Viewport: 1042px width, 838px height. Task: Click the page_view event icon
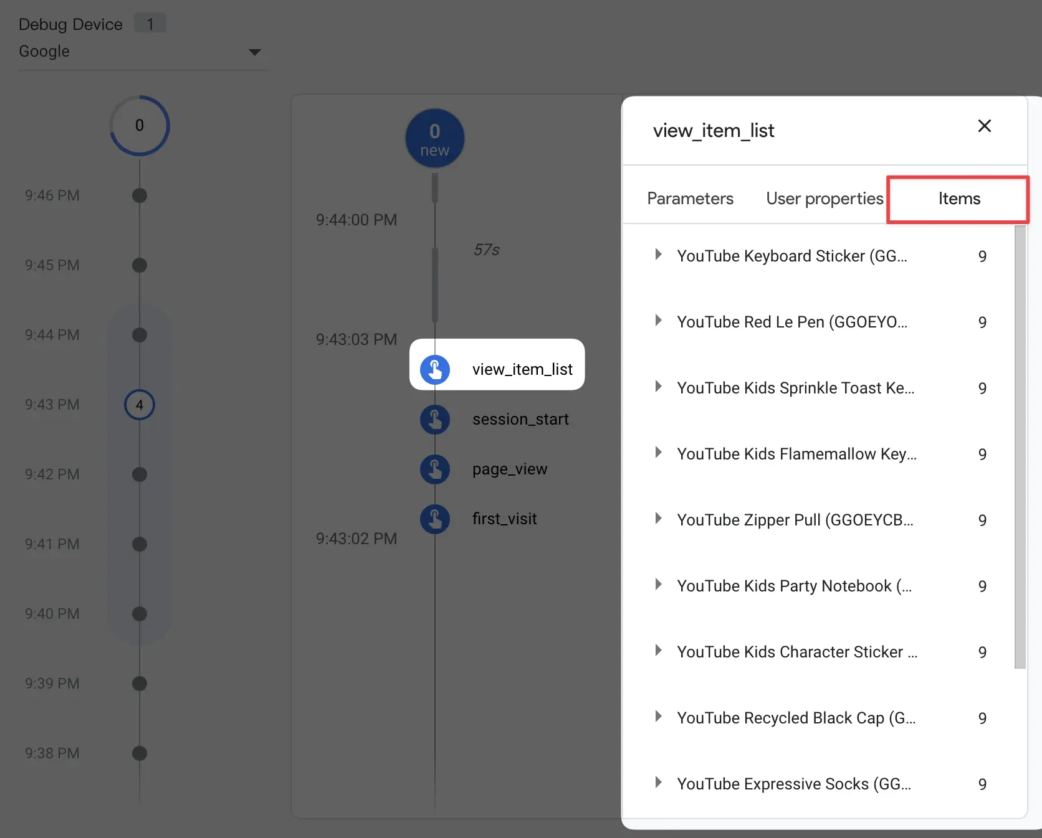click(x=435, y=469)
